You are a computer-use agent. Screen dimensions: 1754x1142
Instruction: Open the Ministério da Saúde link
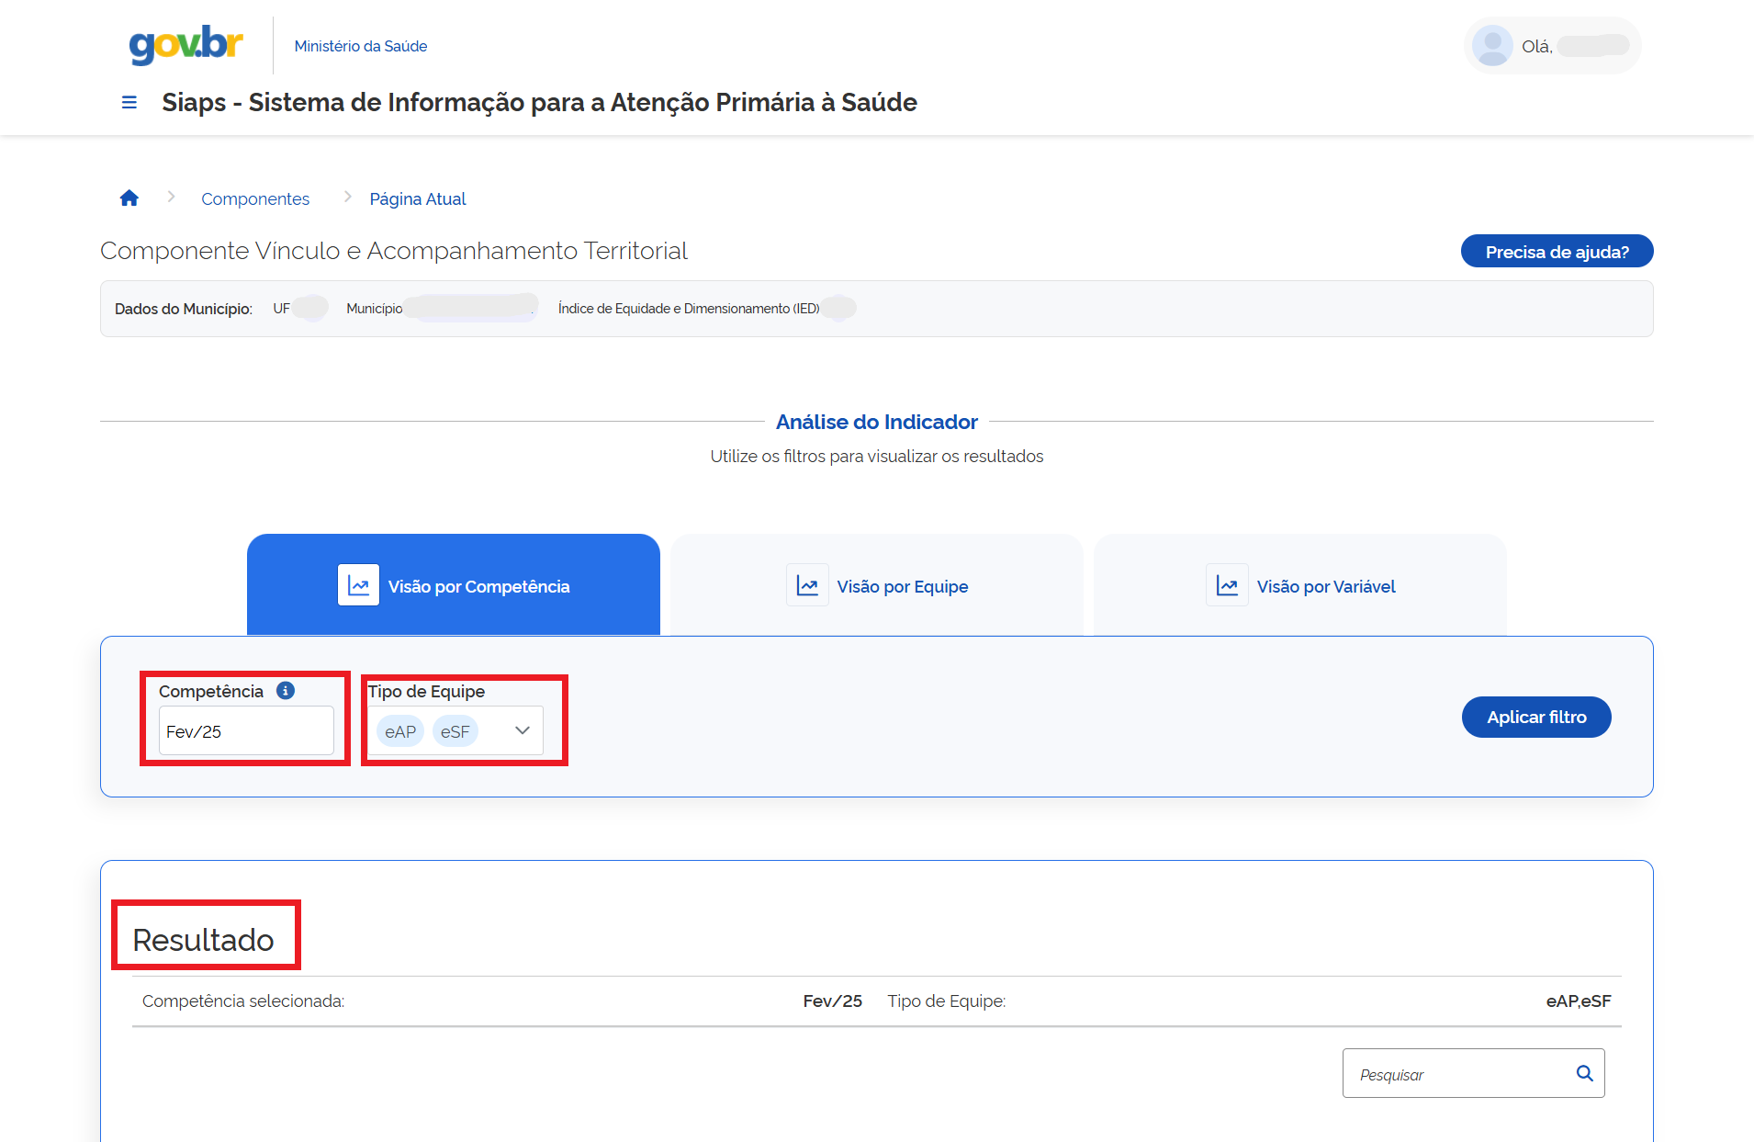[x=360, y=46]
